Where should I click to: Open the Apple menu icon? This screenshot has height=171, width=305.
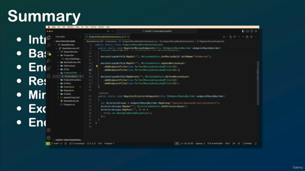(49, 27)
